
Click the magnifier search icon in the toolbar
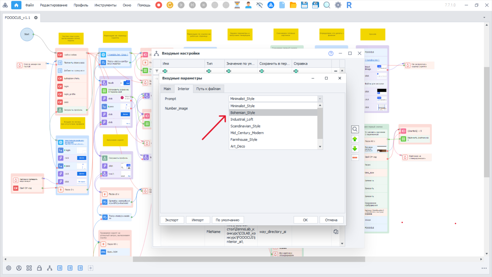[x=327, y=5]
